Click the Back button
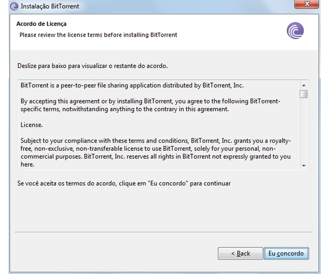The width and height of the screenshot is (327, 274). point(240,253)
